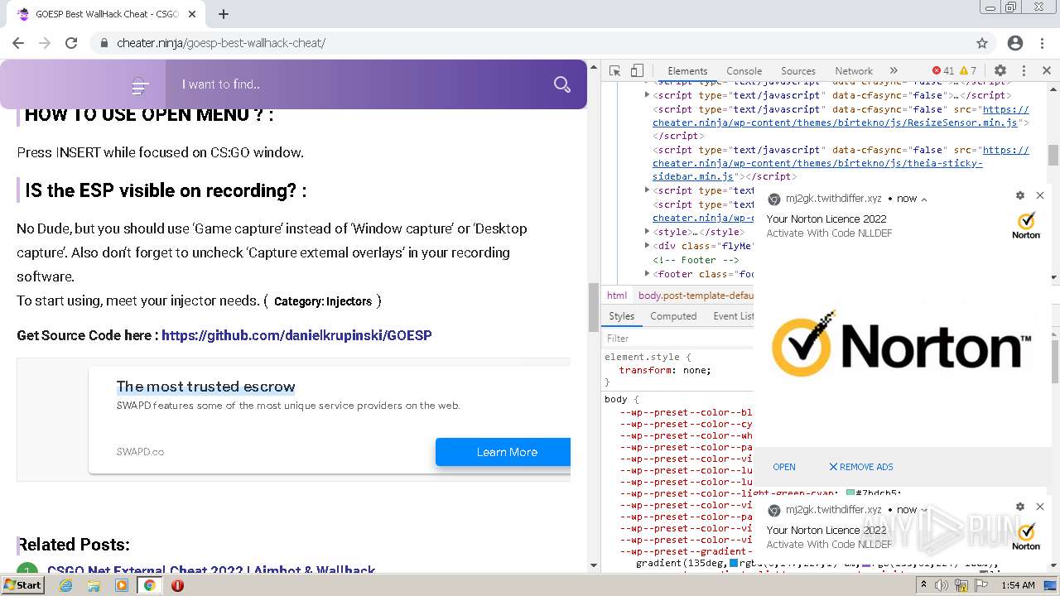Viewport: 1060px width, 596px height.
Task: Close the DevTools panel
Action: [x=1047, y=71]
